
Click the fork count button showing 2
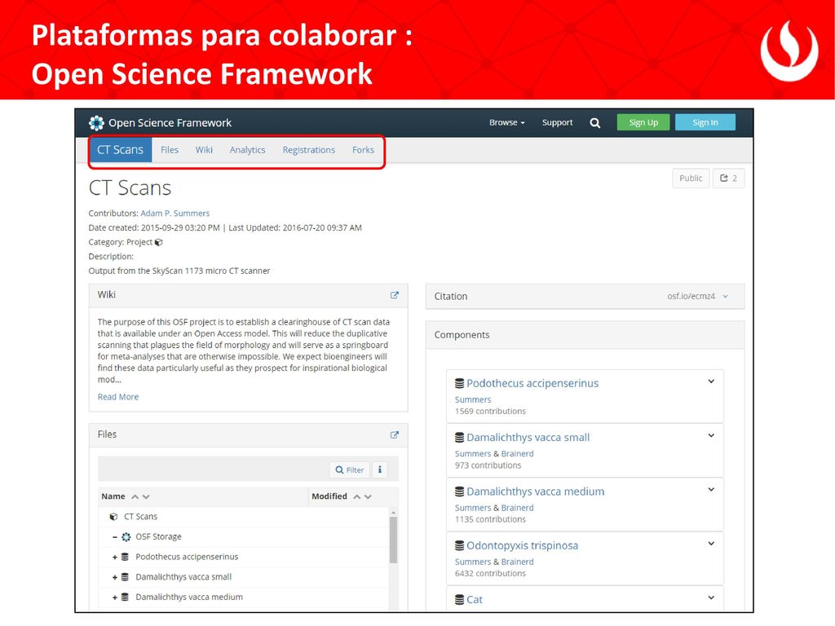(728, 179)
